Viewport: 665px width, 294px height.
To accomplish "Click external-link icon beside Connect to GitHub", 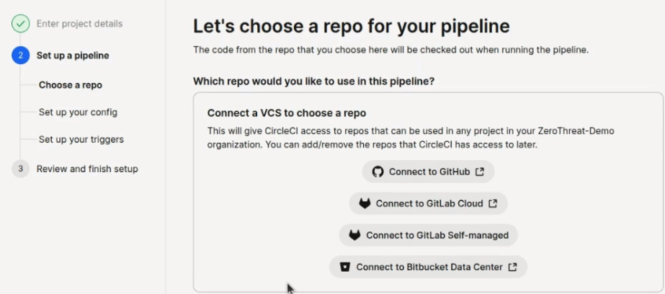I will [x=480, y=171].
